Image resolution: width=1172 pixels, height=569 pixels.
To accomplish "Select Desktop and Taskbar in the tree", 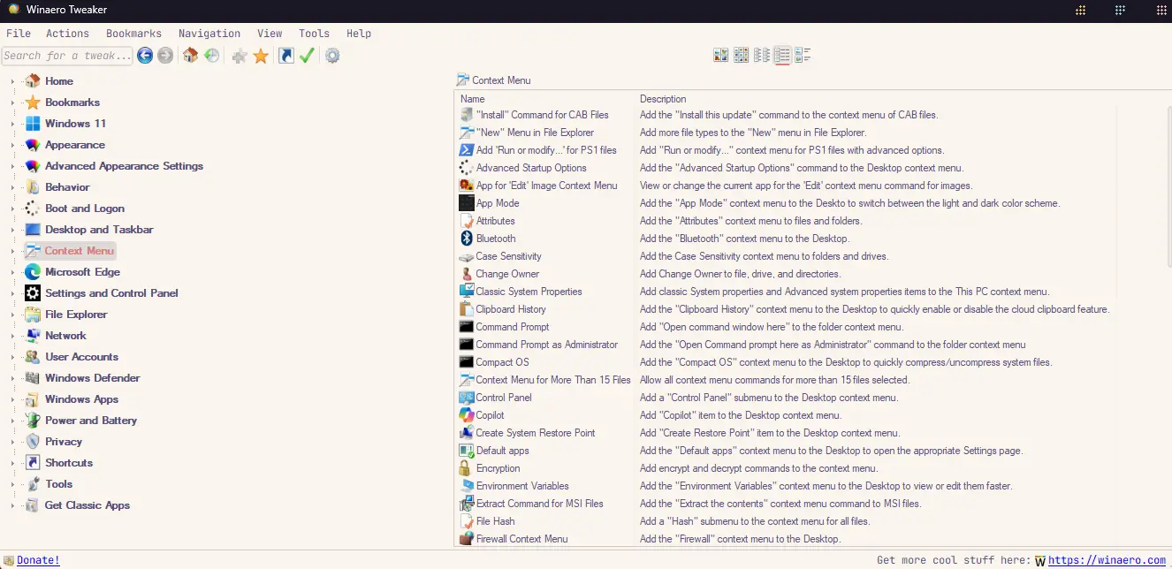I will click(99, 230).
